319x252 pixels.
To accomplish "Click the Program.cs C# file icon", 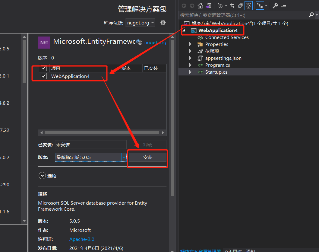I will coord(201,65).
